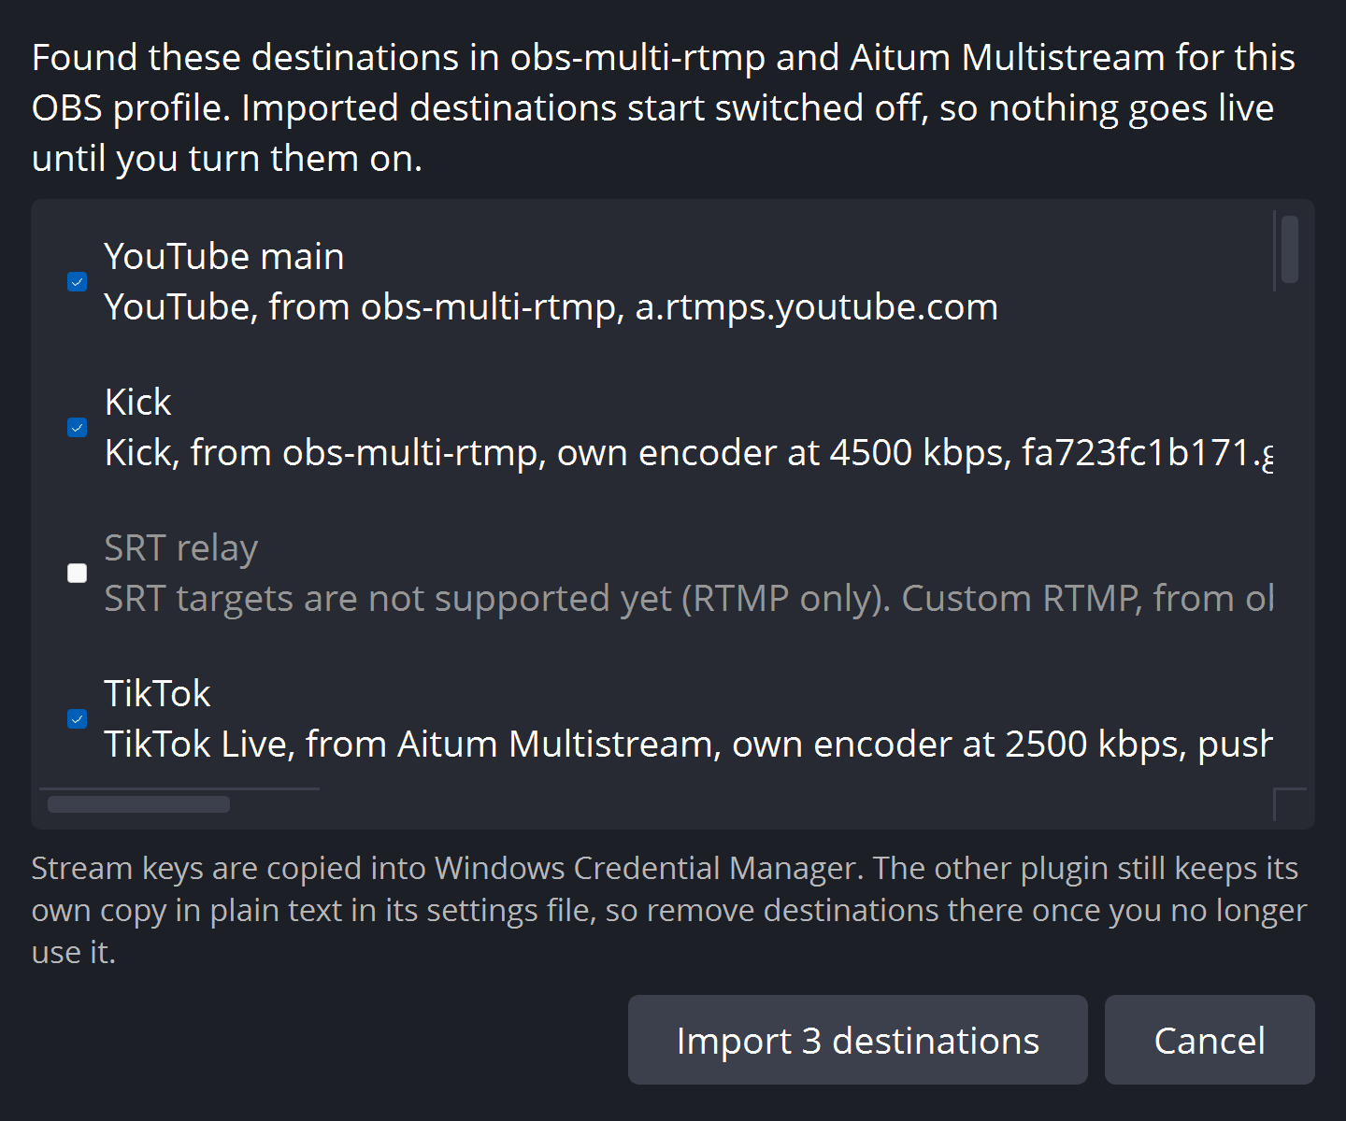Uncheck the TikTok destination checkbox
Viewport: 1346px width, 1121px height.
point(78,718)
